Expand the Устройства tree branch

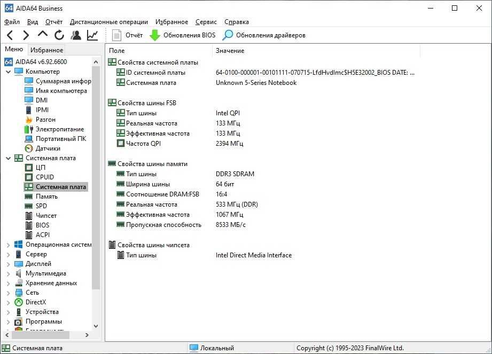point(9,312)
